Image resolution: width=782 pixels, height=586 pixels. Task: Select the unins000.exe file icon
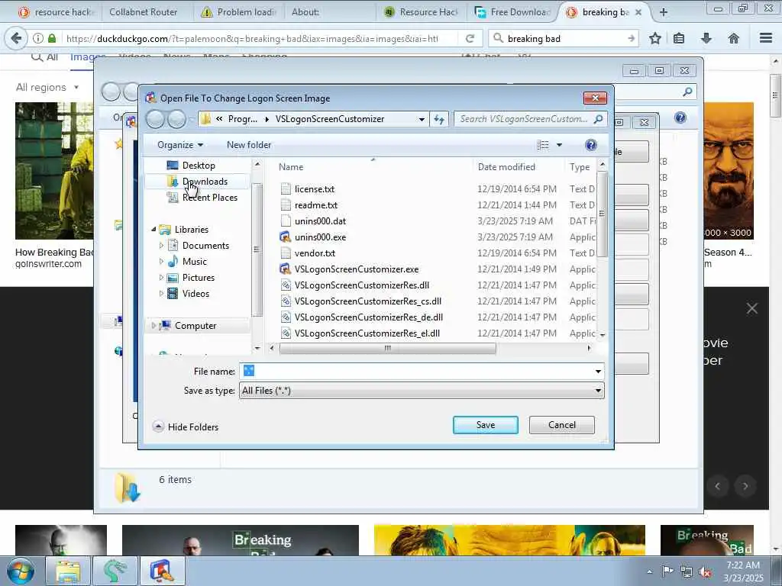286,237
